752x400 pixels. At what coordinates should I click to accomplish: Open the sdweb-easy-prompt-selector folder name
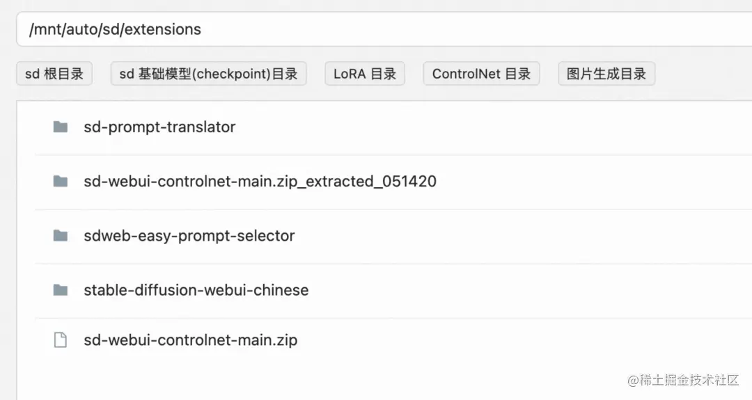pyautogui.click(x=189, y=236)
